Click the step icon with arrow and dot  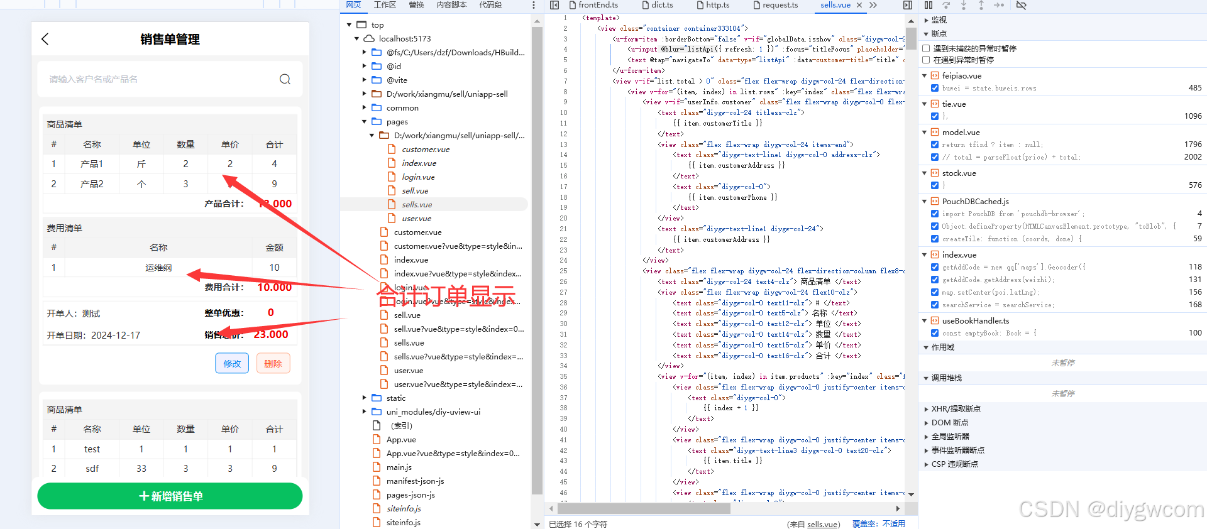pyautogui.click(x=999, y=5)
